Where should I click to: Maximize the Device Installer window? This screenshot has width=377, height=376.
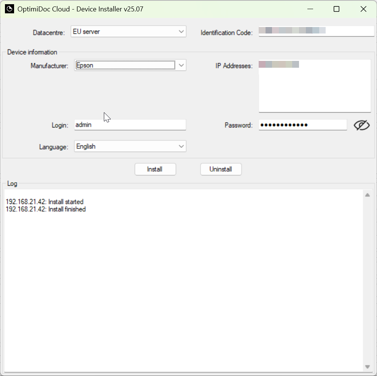(336, 9)
